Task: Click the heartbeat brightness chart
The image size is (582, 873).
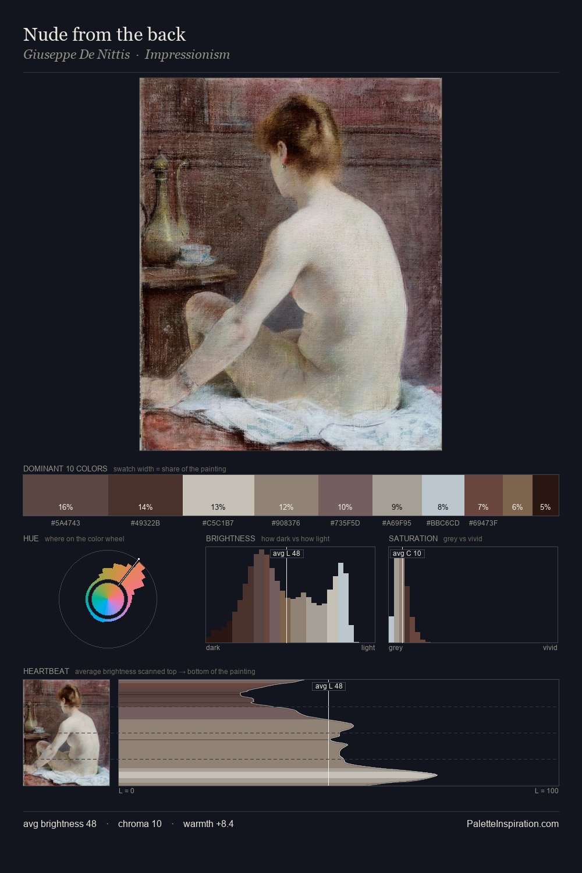Action: click(x=339, y=733)
